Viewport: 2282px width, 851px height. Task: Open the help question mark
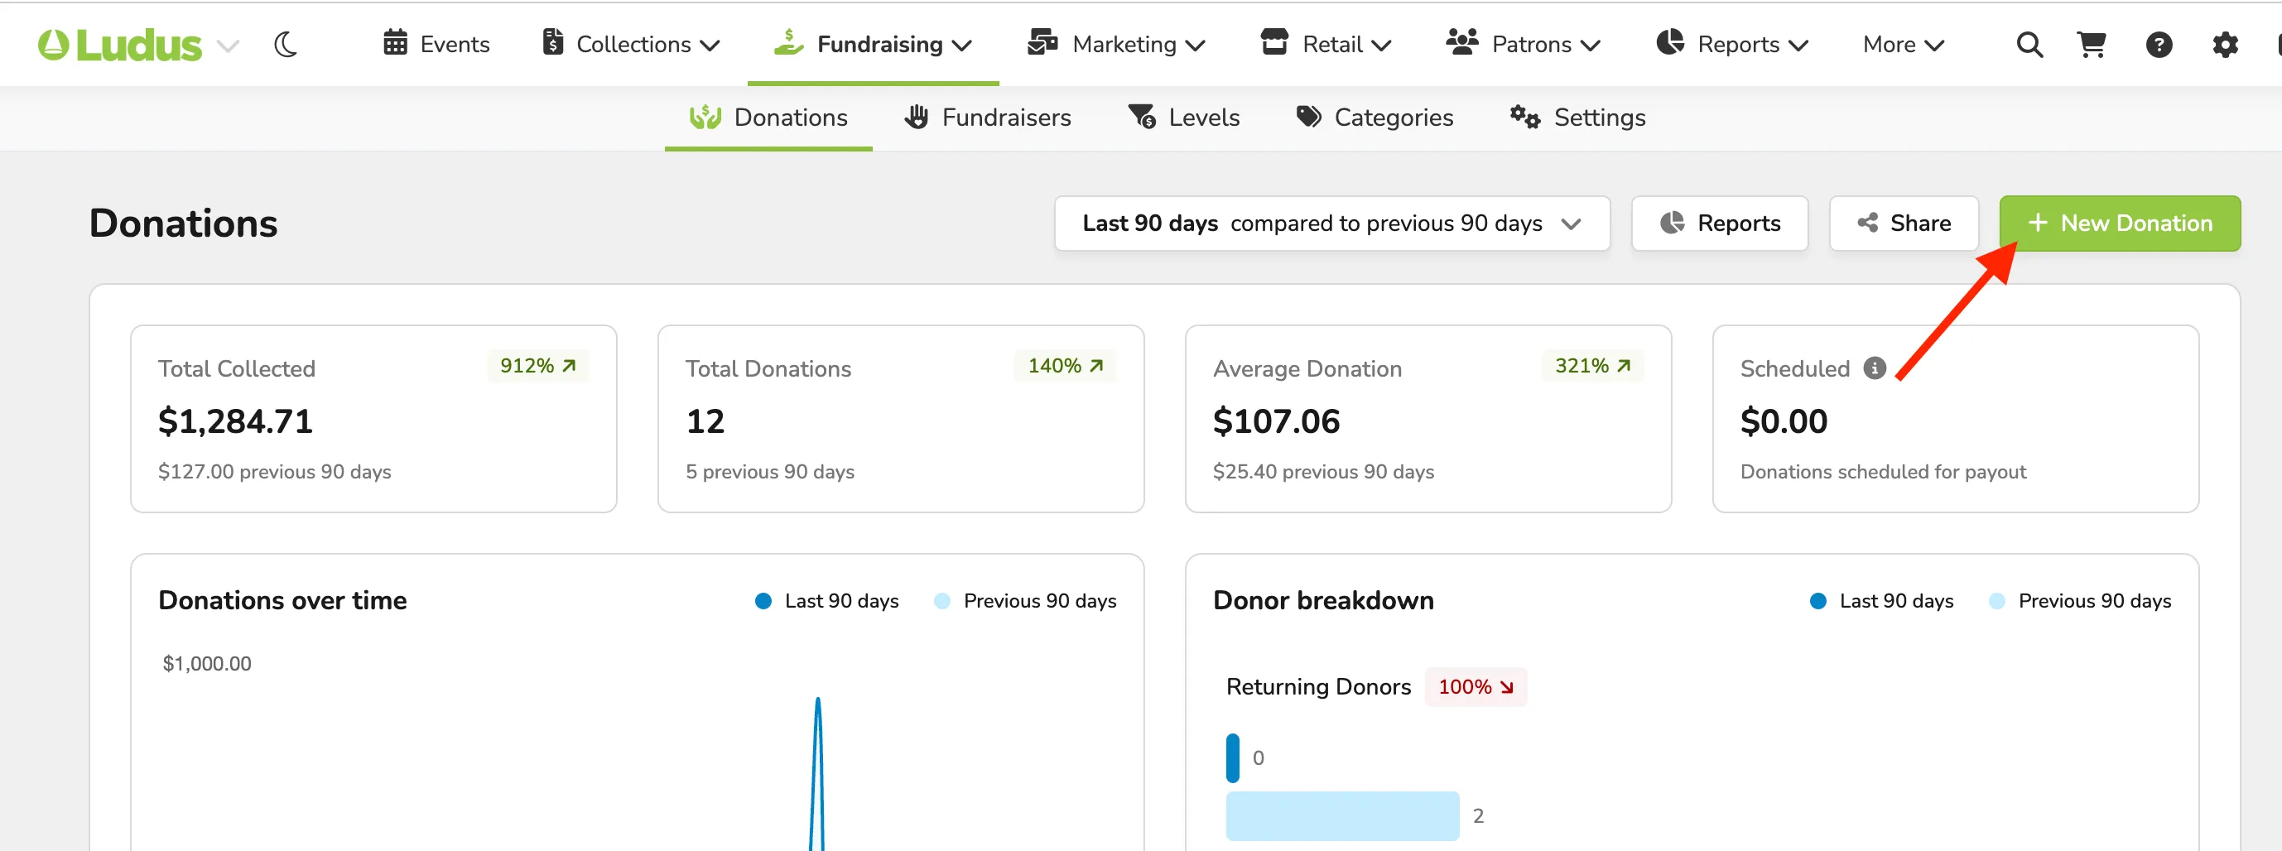pos(2159,44)
